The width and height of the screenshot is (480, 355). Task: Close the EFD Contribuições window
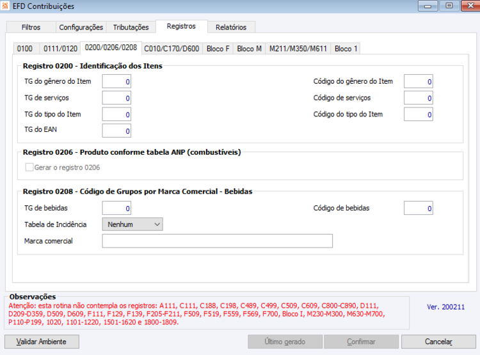click(x=470, y=6)
